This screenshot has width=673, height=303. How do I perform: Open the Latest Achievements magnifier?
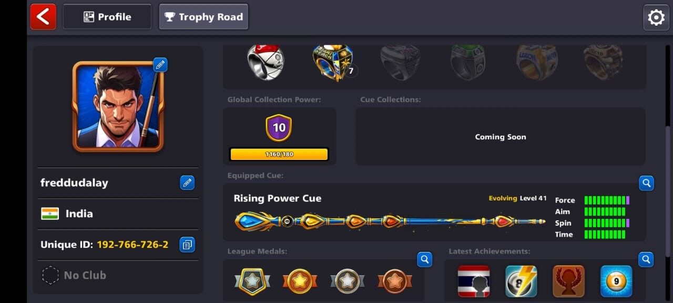tap(646, 259)
